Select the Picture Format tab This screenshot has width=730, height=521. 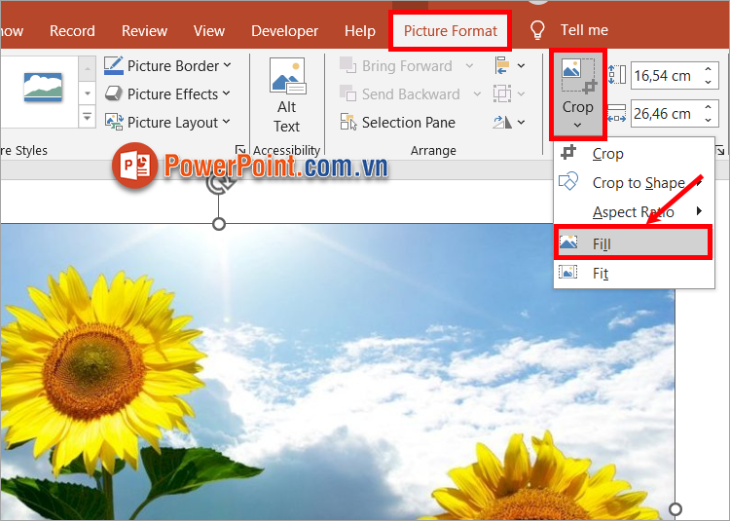coord(451,31)
